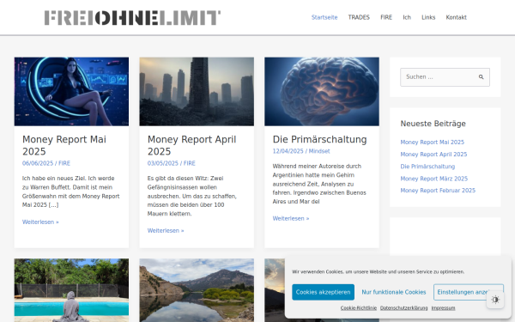Open the Ich menu item

[407, 17]
